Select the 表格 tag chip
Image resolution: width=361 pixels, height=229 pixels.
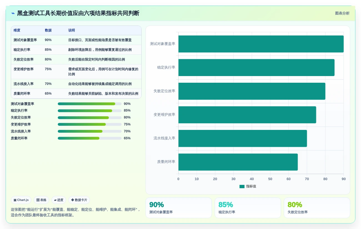coord(41,200)
